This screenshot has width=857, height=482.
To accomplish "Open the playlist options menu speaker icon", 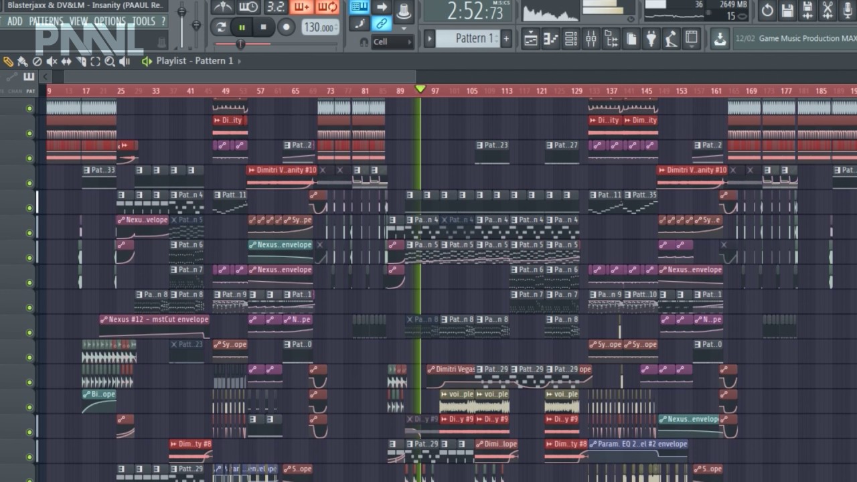I will pos(147,61).
